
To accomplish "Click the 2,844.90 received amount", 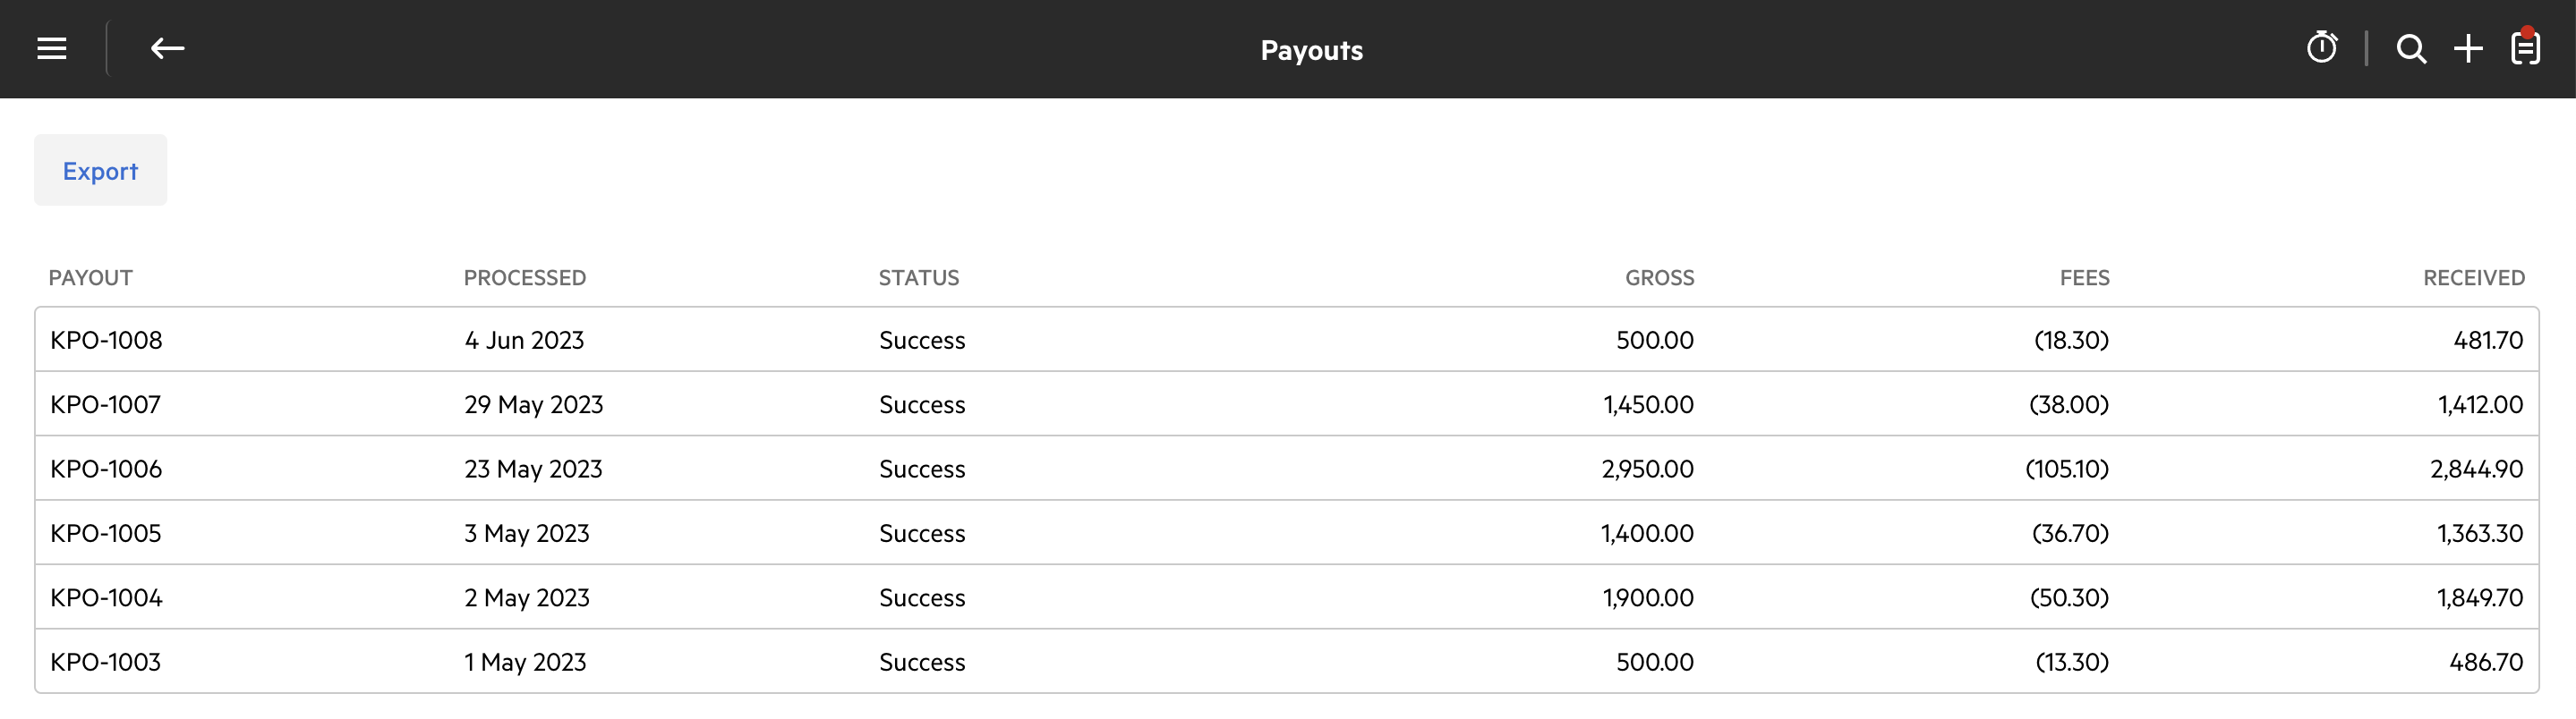I will (2476, 469).
